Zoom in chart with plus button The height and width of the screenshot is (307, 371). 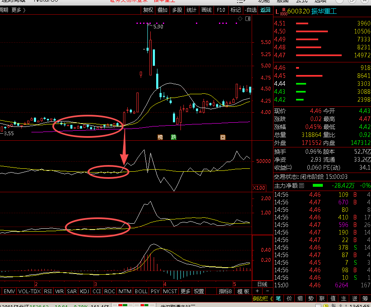coord(258,291)
